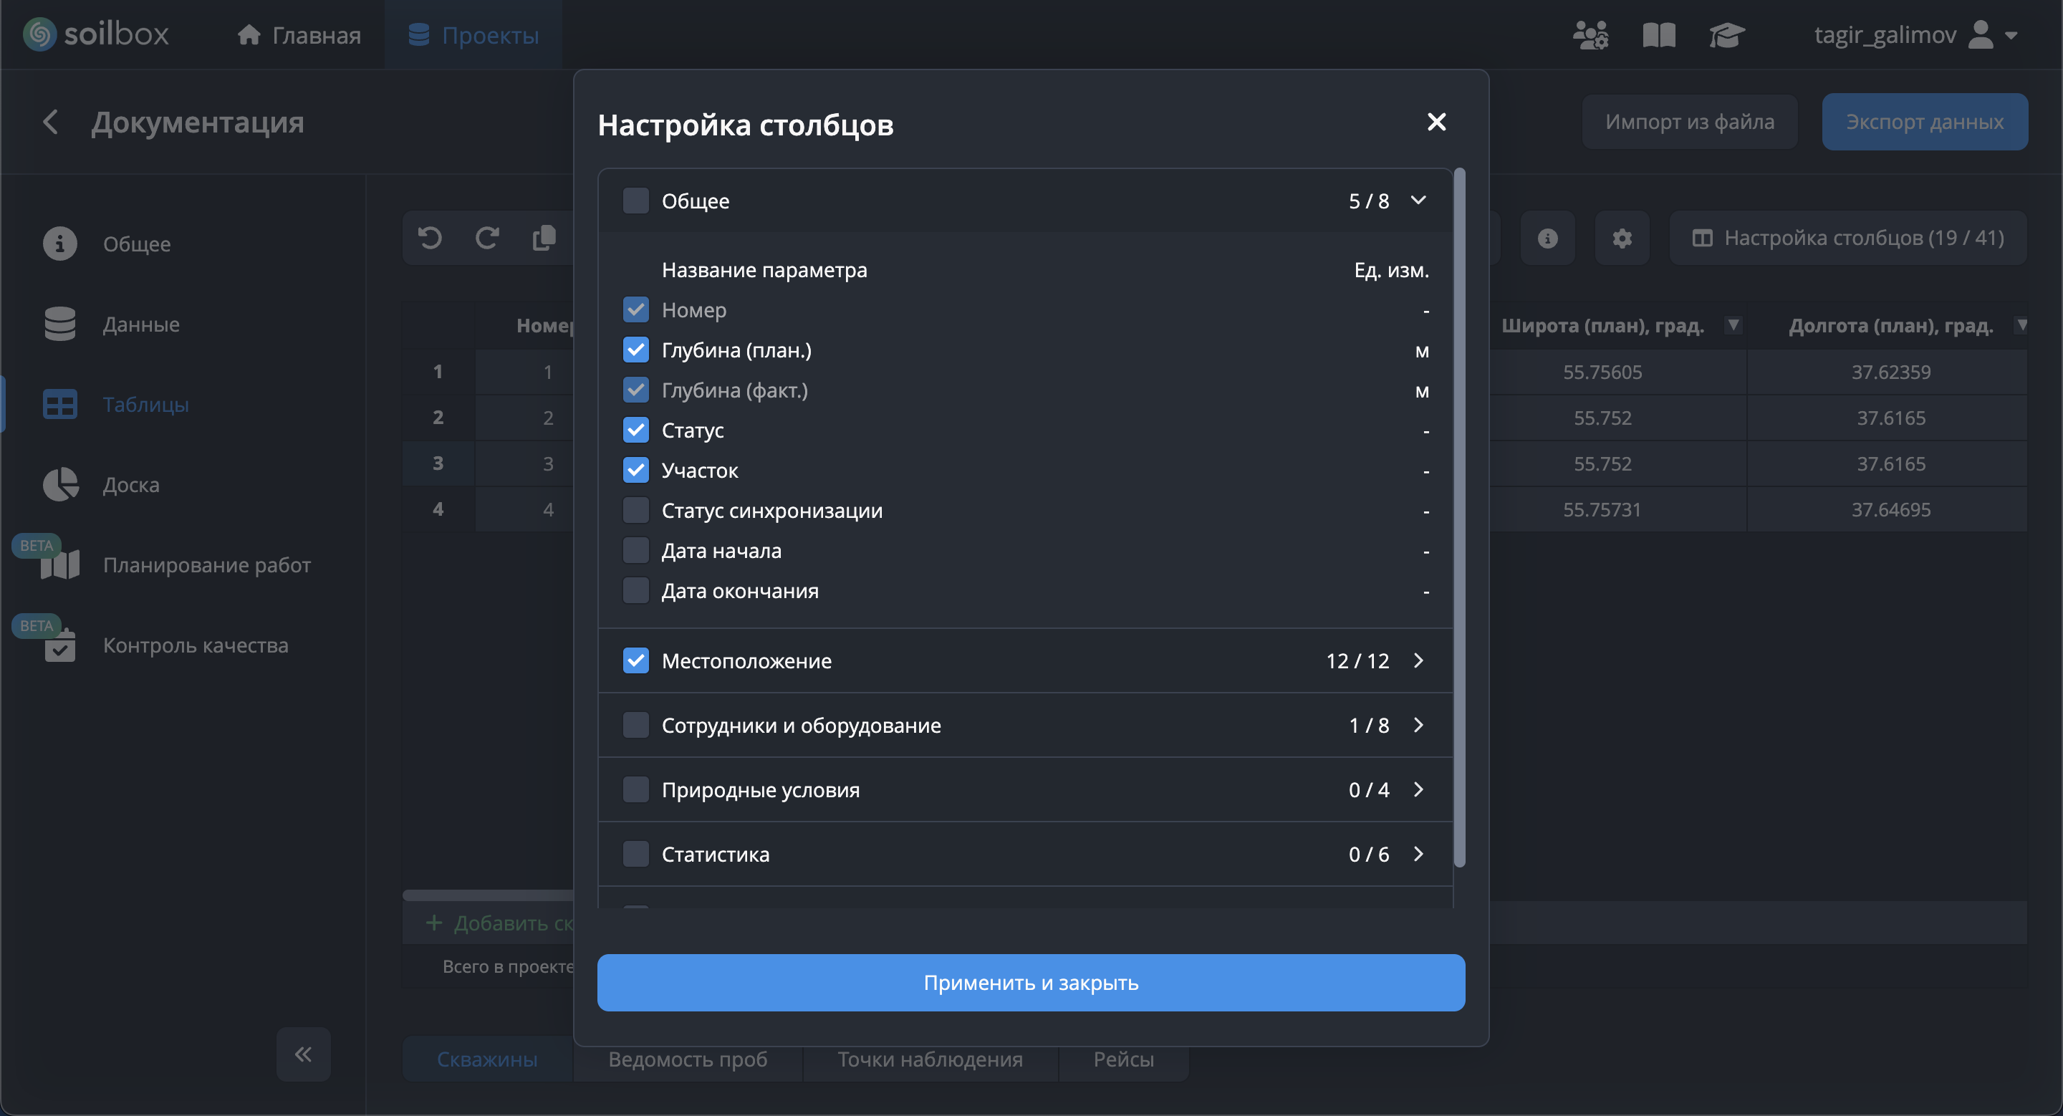The width and height of the screenshot is (2063, 1116).
Task: Uncheck the Участок column checkbox
Action: coord(636,470)
